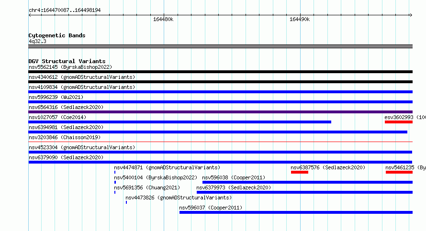
Task: Click the small blue marker under nsv4474871
Action: pyautogui.click(x=115, y=172)
